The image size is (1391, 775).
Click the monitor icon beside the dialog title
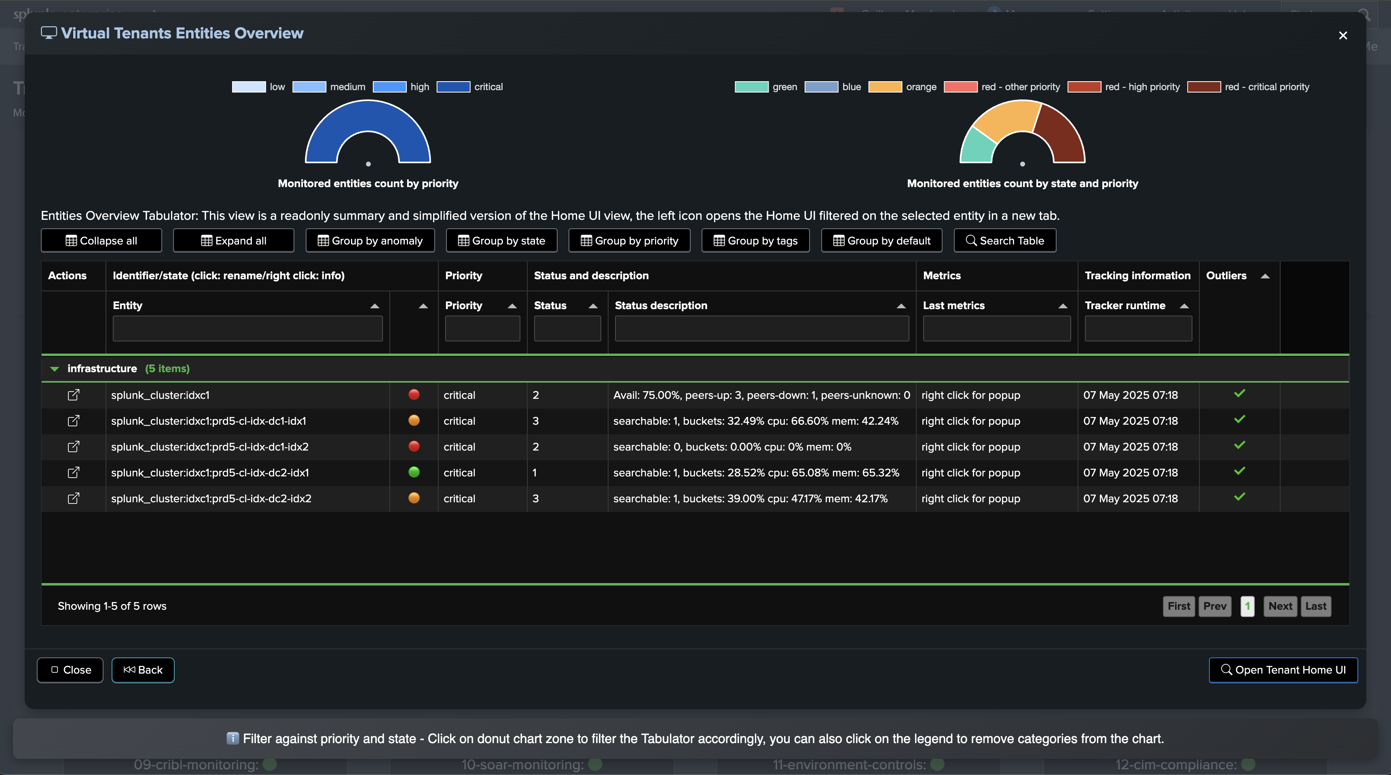pos(49,33)
